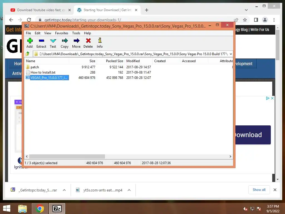Open downloaded yt5s.com-ants mp4 file
The width and height of the screenshot is (285, 214).
tap(99, 190)
